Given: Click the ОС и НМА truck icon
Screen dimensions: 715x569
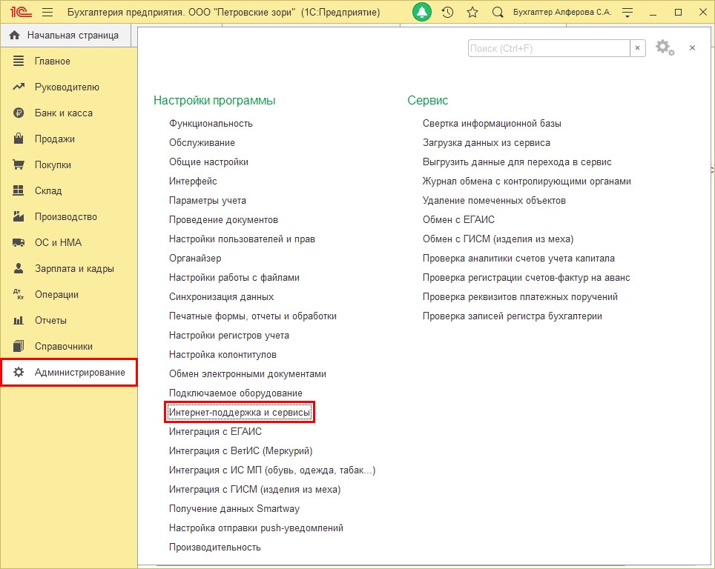Looking at the screenshot, I should [19, 242].
